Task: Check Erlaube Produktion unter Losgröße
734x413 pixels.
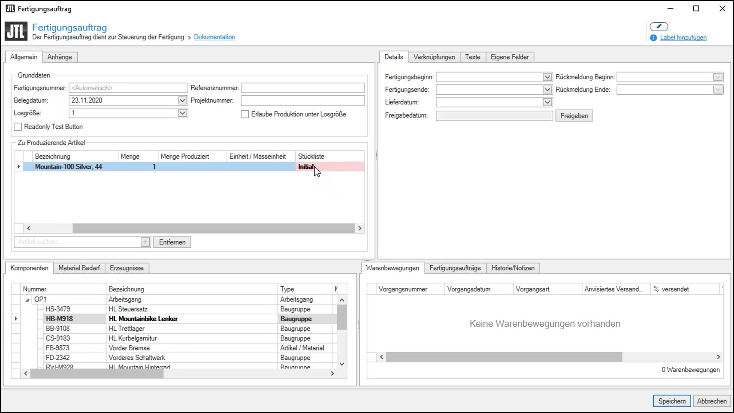Action: tap(245, 114)
